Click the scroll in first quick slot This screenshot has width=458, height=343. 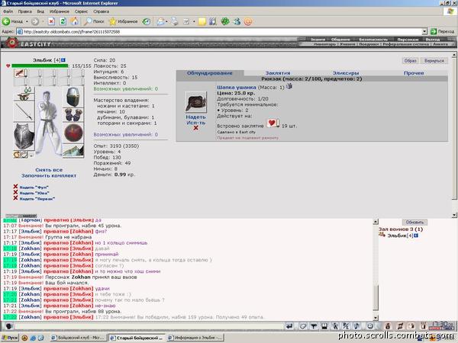coord(21,73)
